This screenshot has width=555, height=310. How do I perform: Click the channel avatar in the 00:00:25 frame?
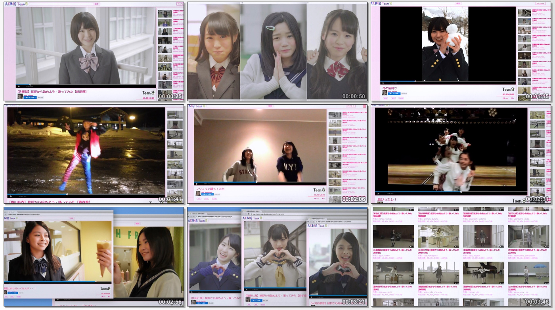20,96
